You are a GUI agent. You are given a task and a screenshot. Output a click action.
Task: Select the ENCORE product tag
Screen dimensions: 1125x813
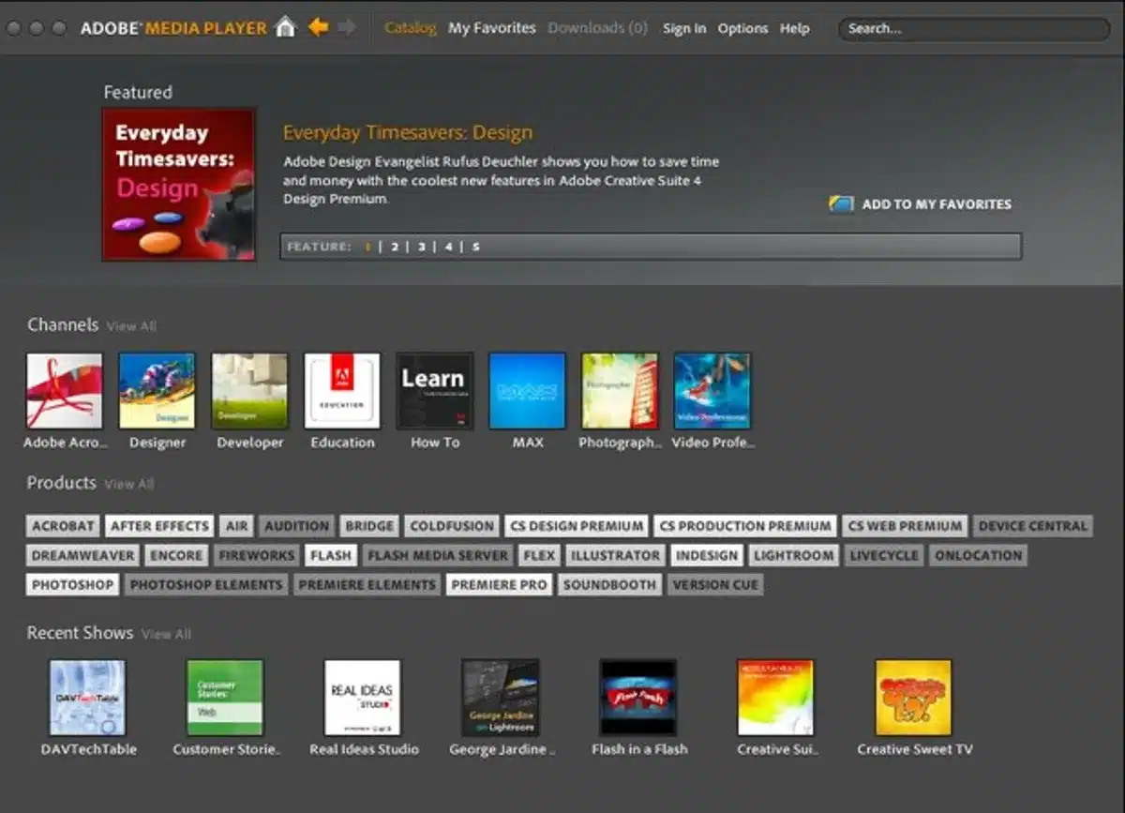[x=176, y=555]
